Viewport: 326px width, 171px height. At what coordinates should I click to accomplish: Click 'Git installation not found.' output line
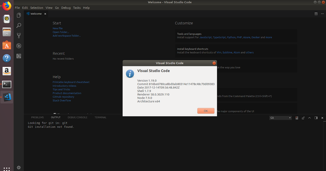(x=51, y=127)
